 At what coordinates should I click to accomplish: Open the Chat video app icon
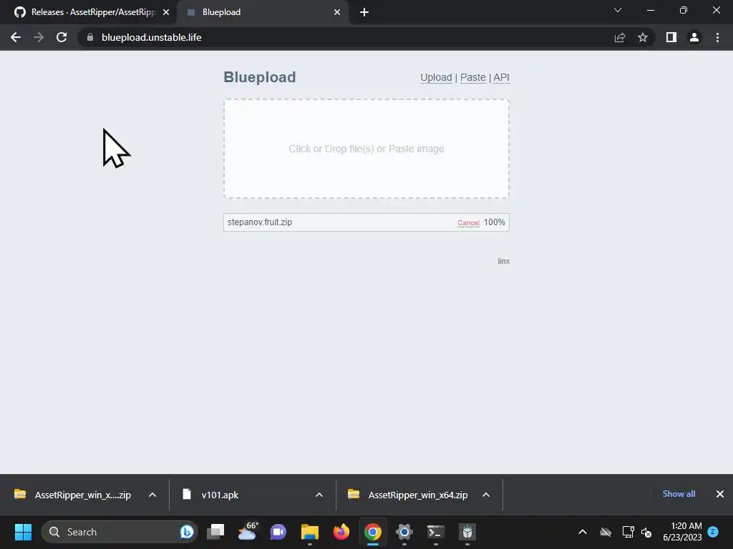pos(278,532)
